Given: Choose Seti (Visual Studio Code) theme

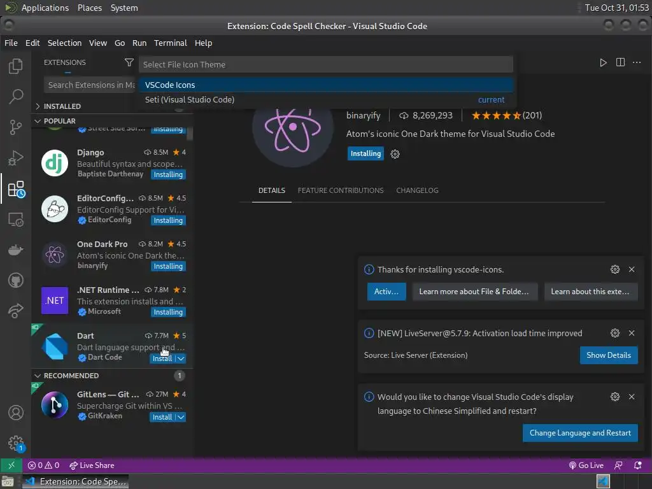Looking at the screenshot, I should [326, 99].
